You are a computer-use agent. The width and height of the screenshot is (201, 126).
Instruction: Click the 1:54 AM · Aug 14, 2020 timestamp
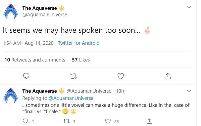(x=28, y=43)
